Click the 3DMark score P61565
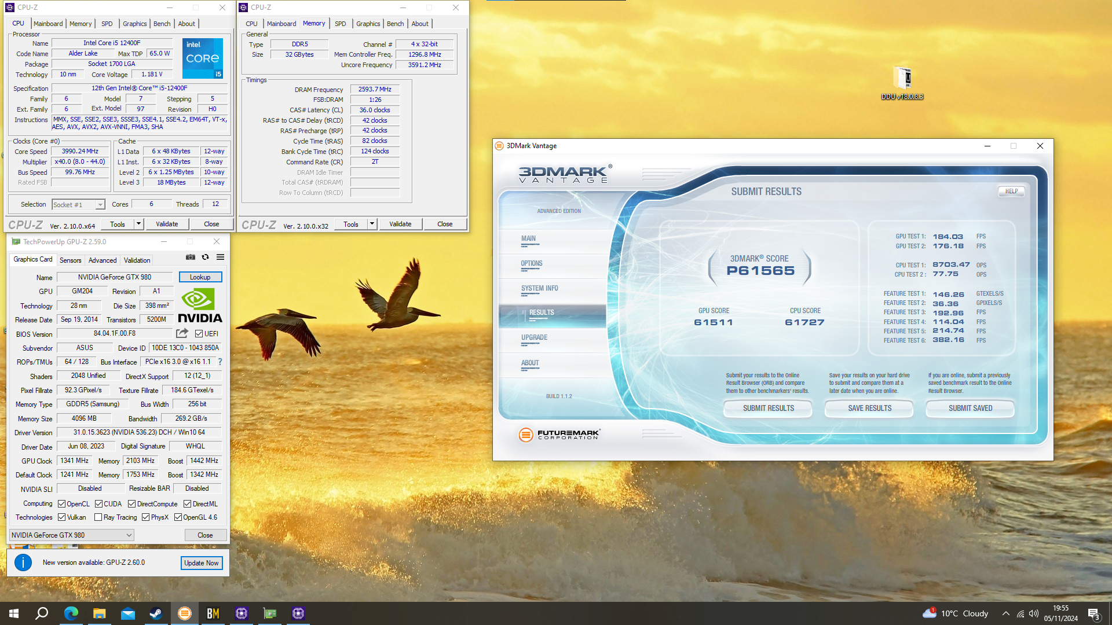 tap(760, 271)
